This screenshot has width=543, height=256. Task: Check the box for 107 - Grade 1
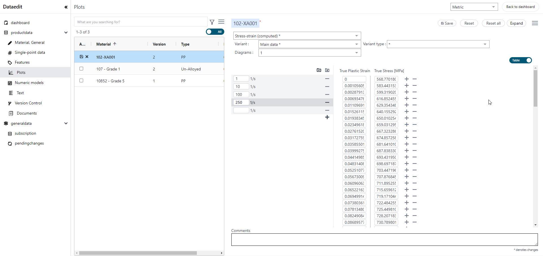point(81,69)
